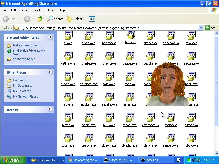Select the birdie.exe file icon
Screen dimensions: 219x164
tap(150, 36)
